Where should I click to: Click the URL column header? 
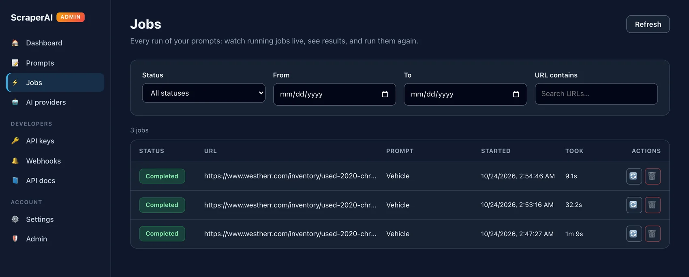coord(210,151)
